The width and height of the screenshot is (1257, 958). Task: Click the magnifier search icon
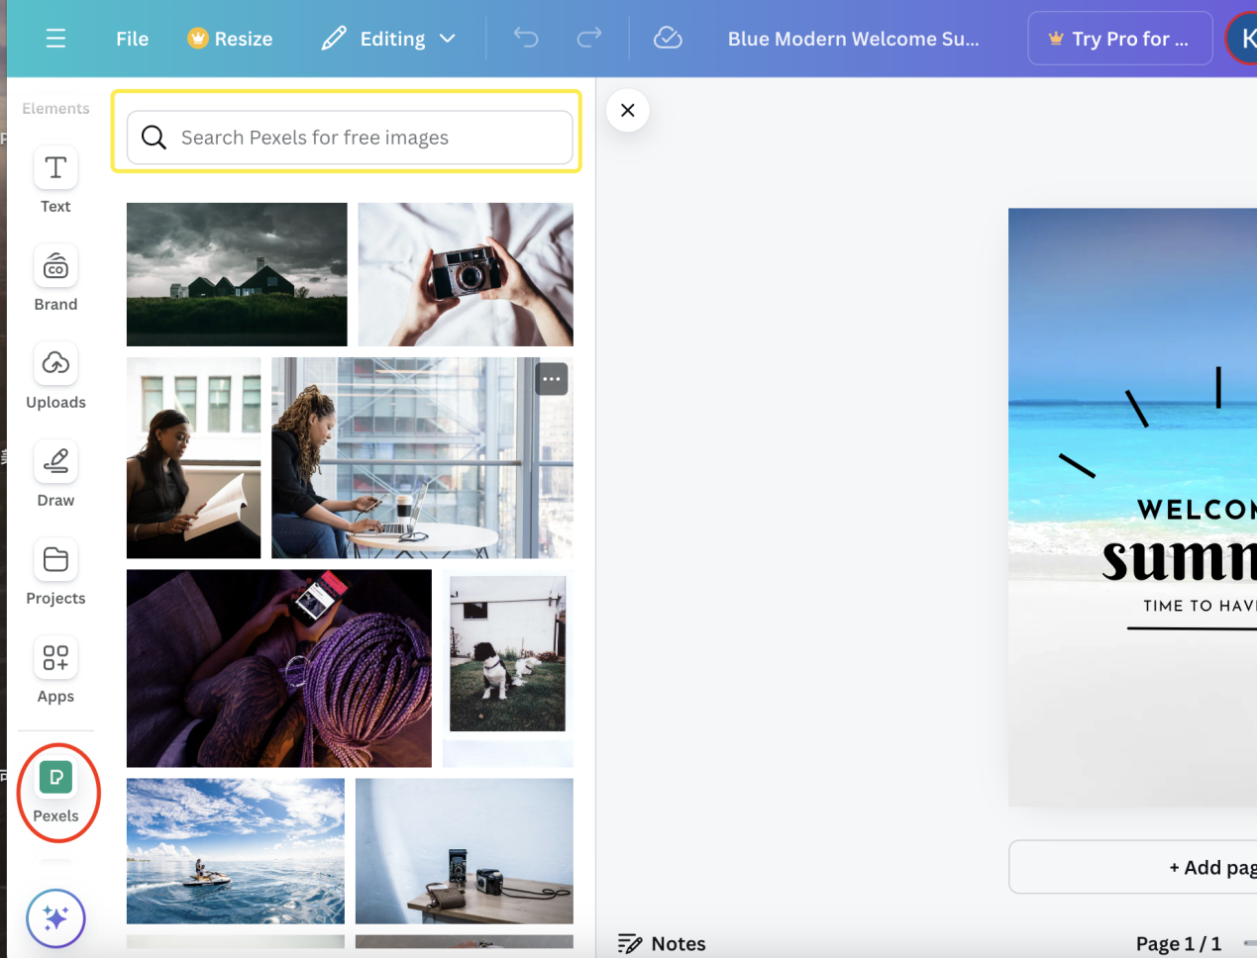click(x=154, y=138)
